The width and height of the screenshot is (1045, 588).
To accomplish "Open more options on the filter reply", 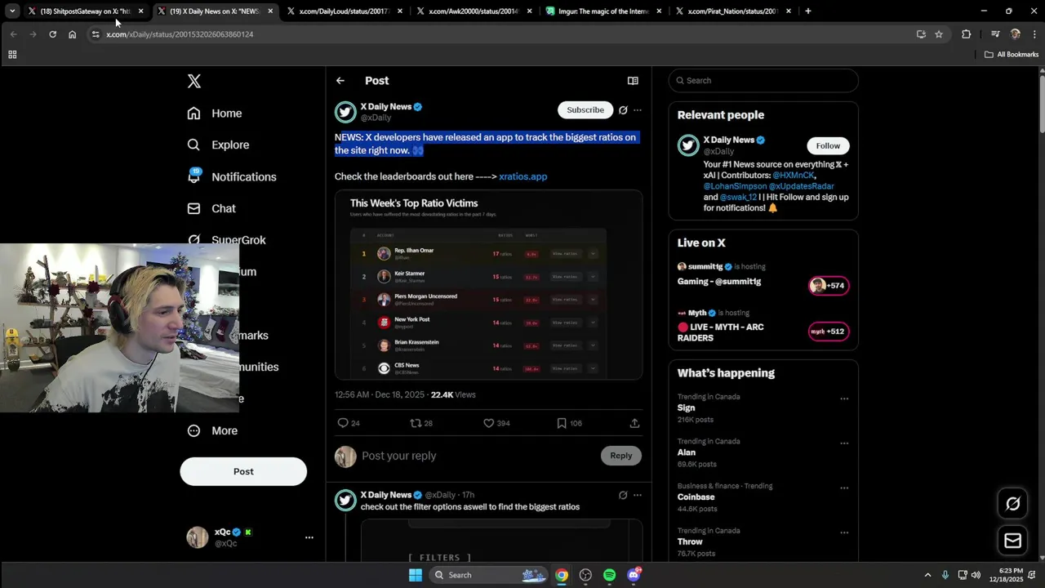I will click(x=638, y=495).
